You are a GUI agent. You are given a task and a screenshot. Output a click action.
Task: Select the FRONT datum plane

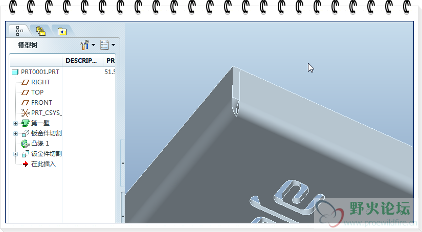(41, 102)
